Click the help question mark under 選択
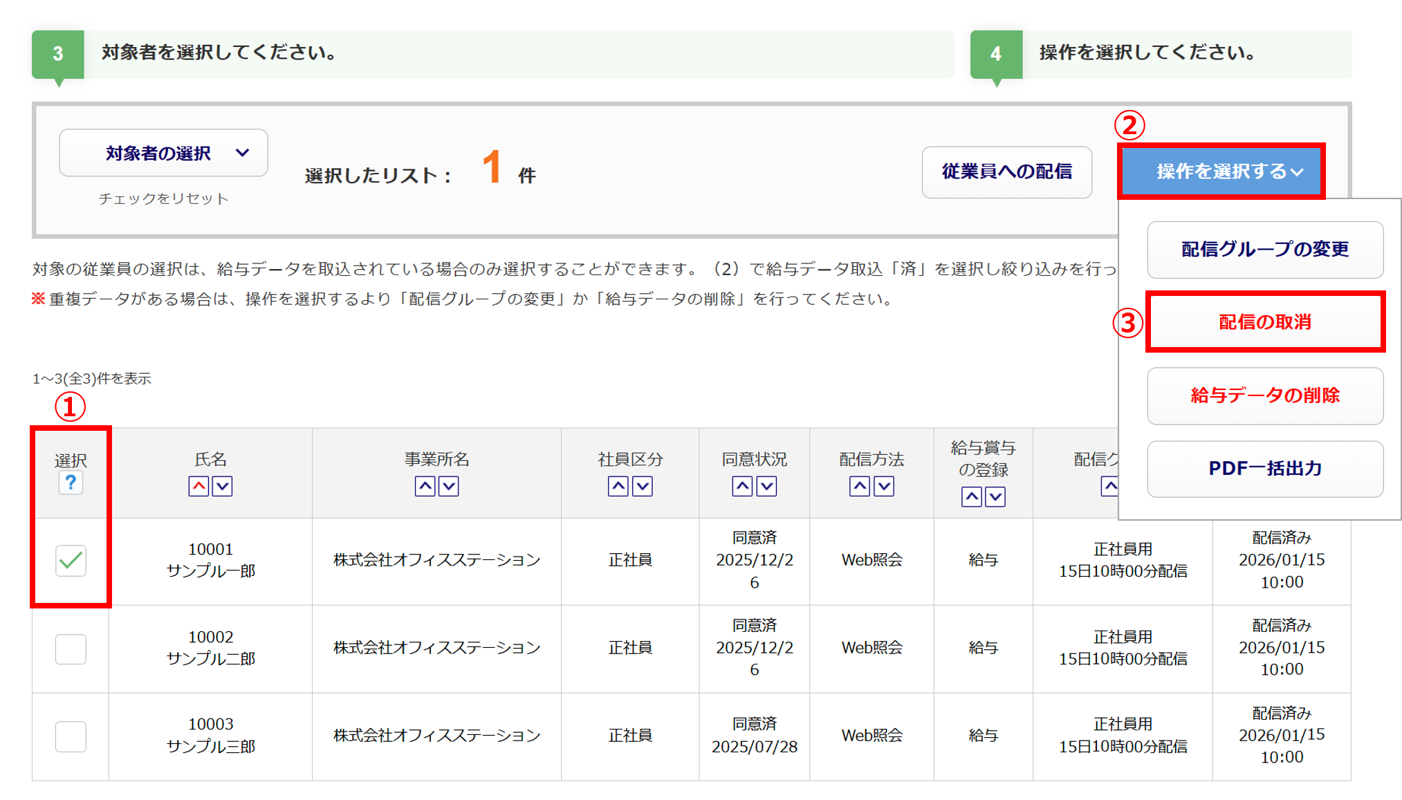The height and width of the screenshot is (800, 1402). [x=71, y=483]
